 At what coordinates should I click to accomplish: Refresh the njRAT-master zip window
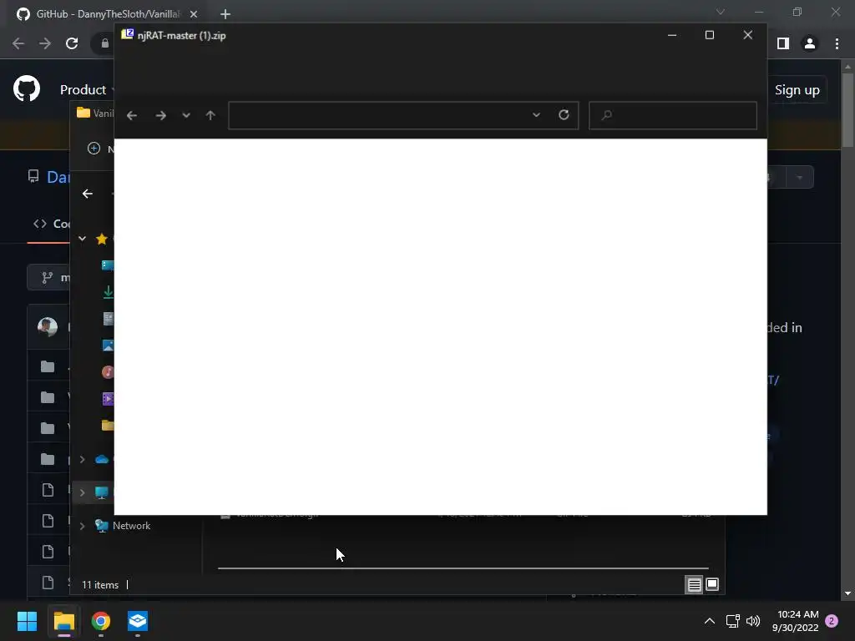[x=564, y=114]
